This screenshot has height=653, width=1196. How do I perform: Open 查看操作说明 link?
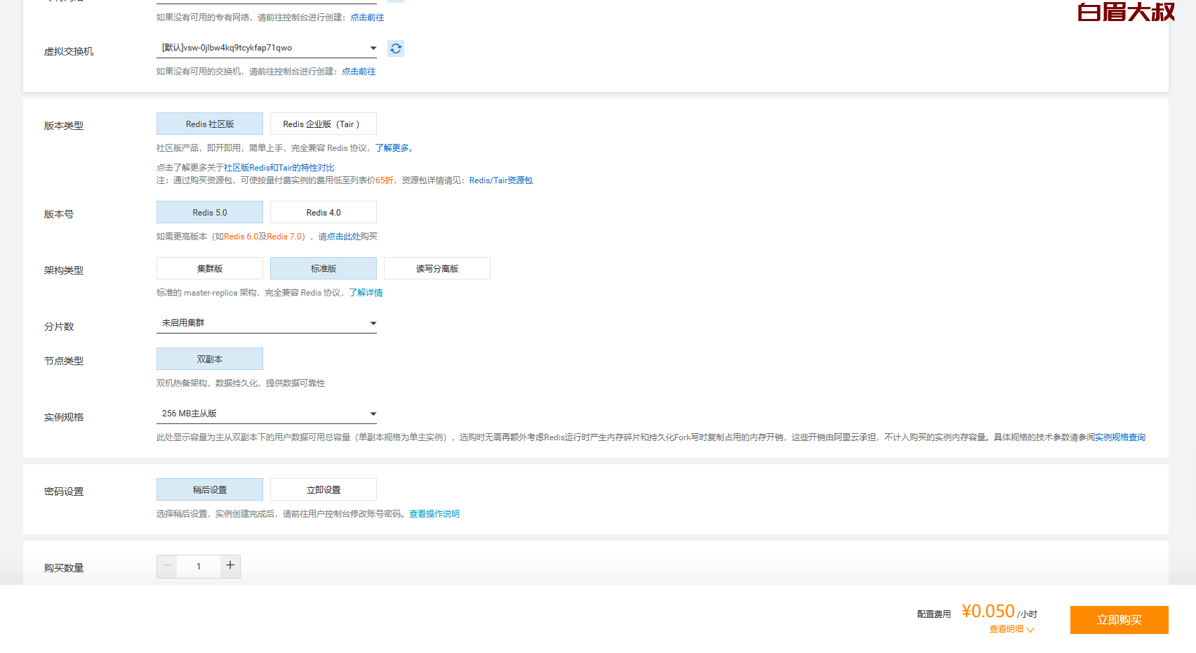(x=434, y=514)
